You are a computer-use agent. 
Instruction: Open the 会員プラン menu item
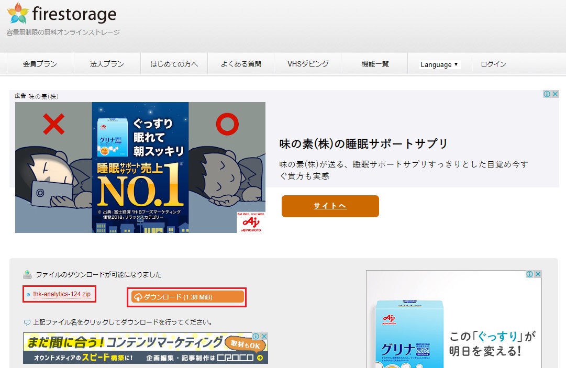[40, 64]
